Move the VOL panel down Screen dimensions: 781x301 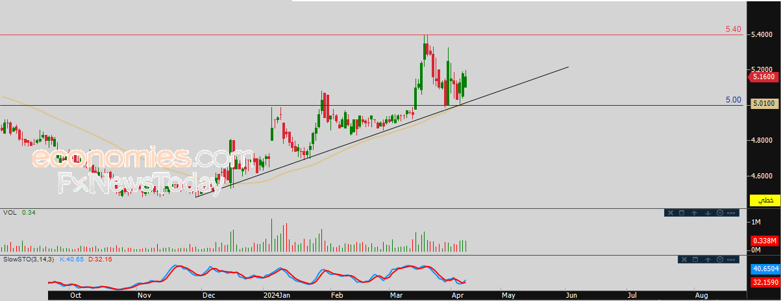[x=708, y=213]
